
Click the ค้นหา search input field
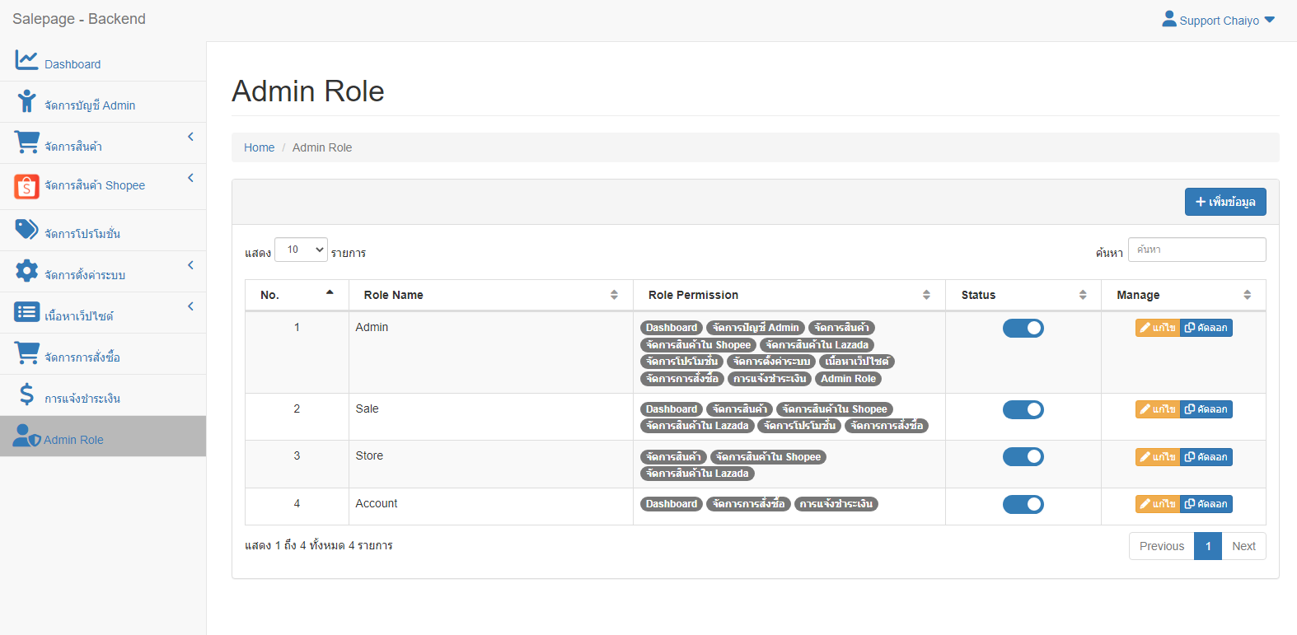1196,250
